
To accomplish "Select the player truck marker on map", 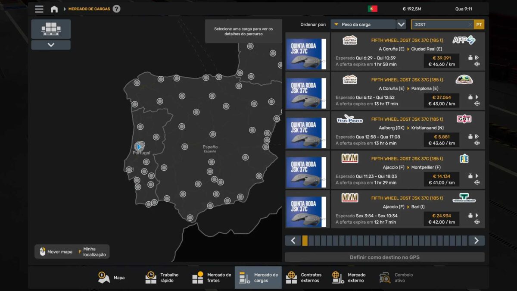I will point(139,147).
